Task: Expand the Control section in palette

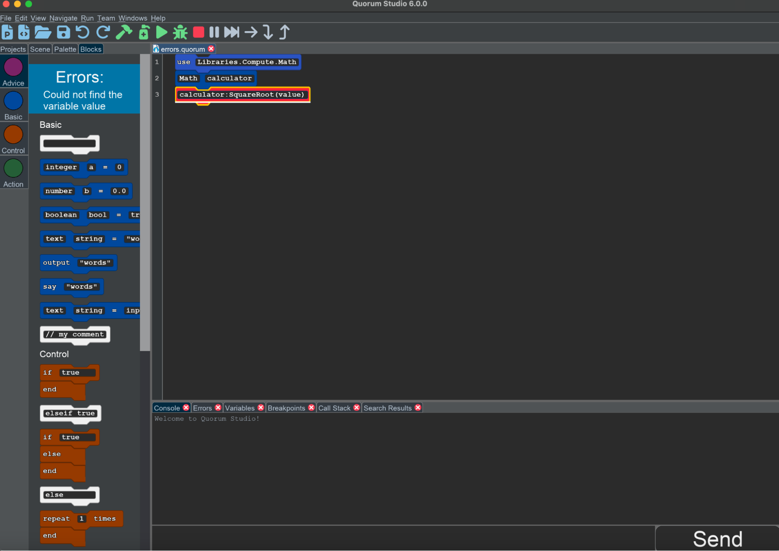Action: coord(54,354)
